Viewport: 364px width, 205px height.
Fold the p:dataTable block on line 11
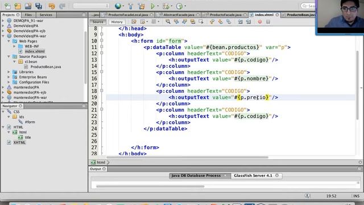102,47
